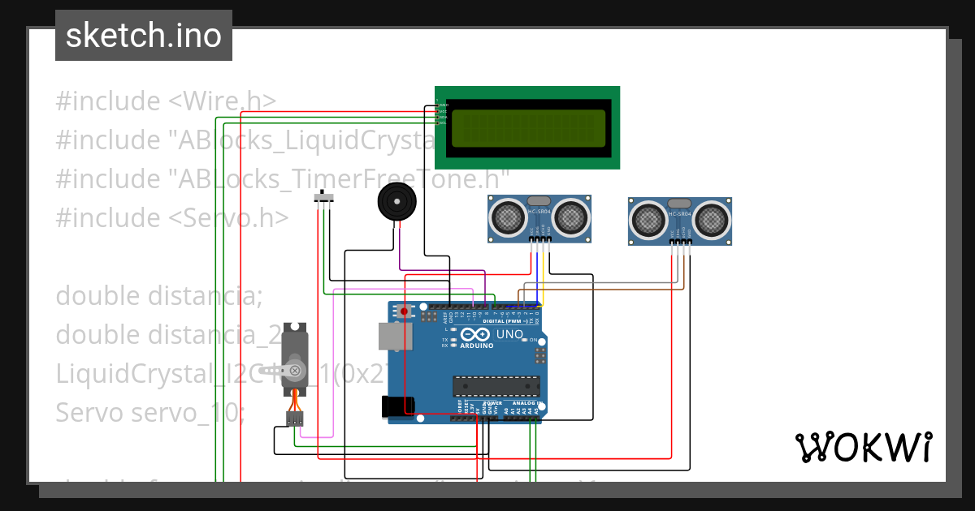The image size is (975, 511).
Task: Open the sketch.ino tab
Action: 143,35
